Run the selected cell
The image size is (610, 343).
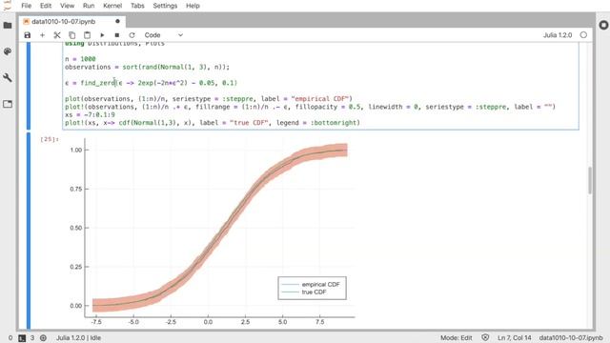point(102,35)
